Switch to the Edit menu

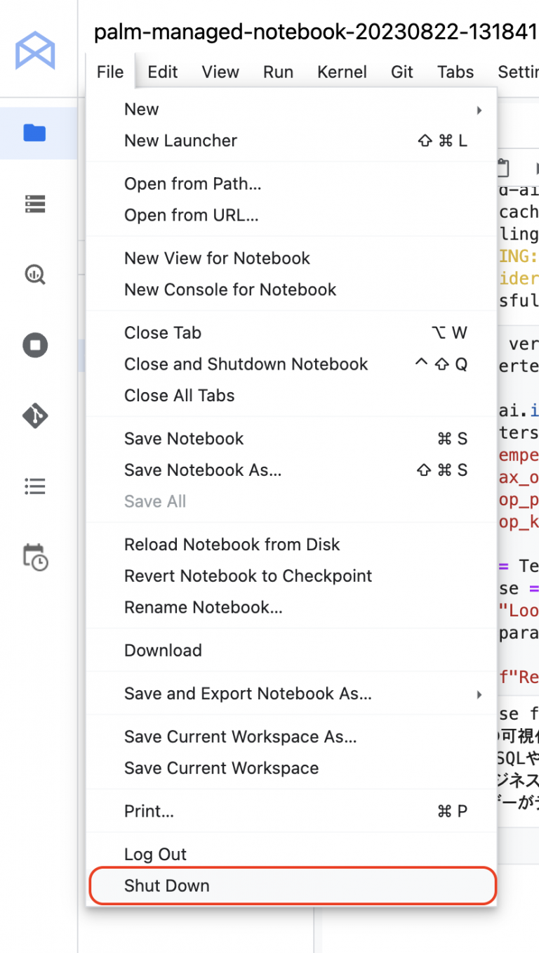pyautogui.click(x=163, y=72)
